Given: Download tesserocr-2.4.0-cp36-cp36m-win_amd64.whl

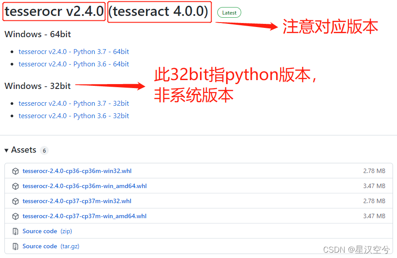Looking at the screenshot, I should point(85,186).
